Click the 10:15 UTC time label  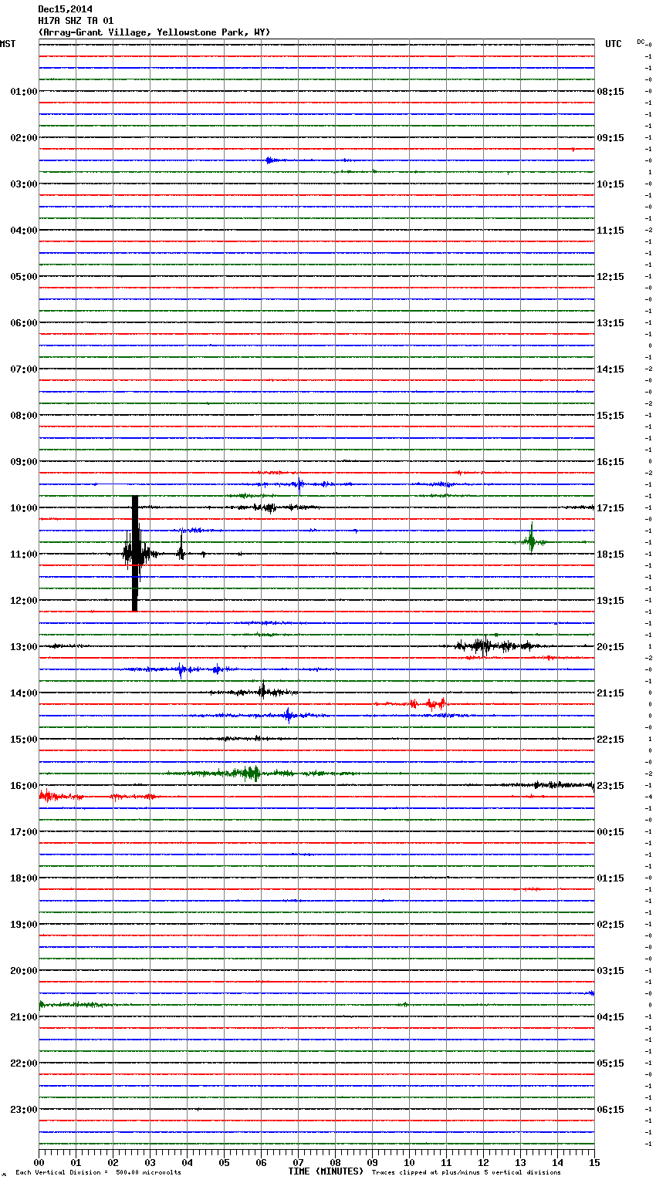tap(610, 184)
